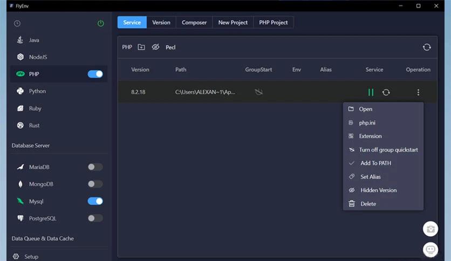Switch to the New Project tab
The width and height of the screenshot is (451, 261).
tap(233, 23)
